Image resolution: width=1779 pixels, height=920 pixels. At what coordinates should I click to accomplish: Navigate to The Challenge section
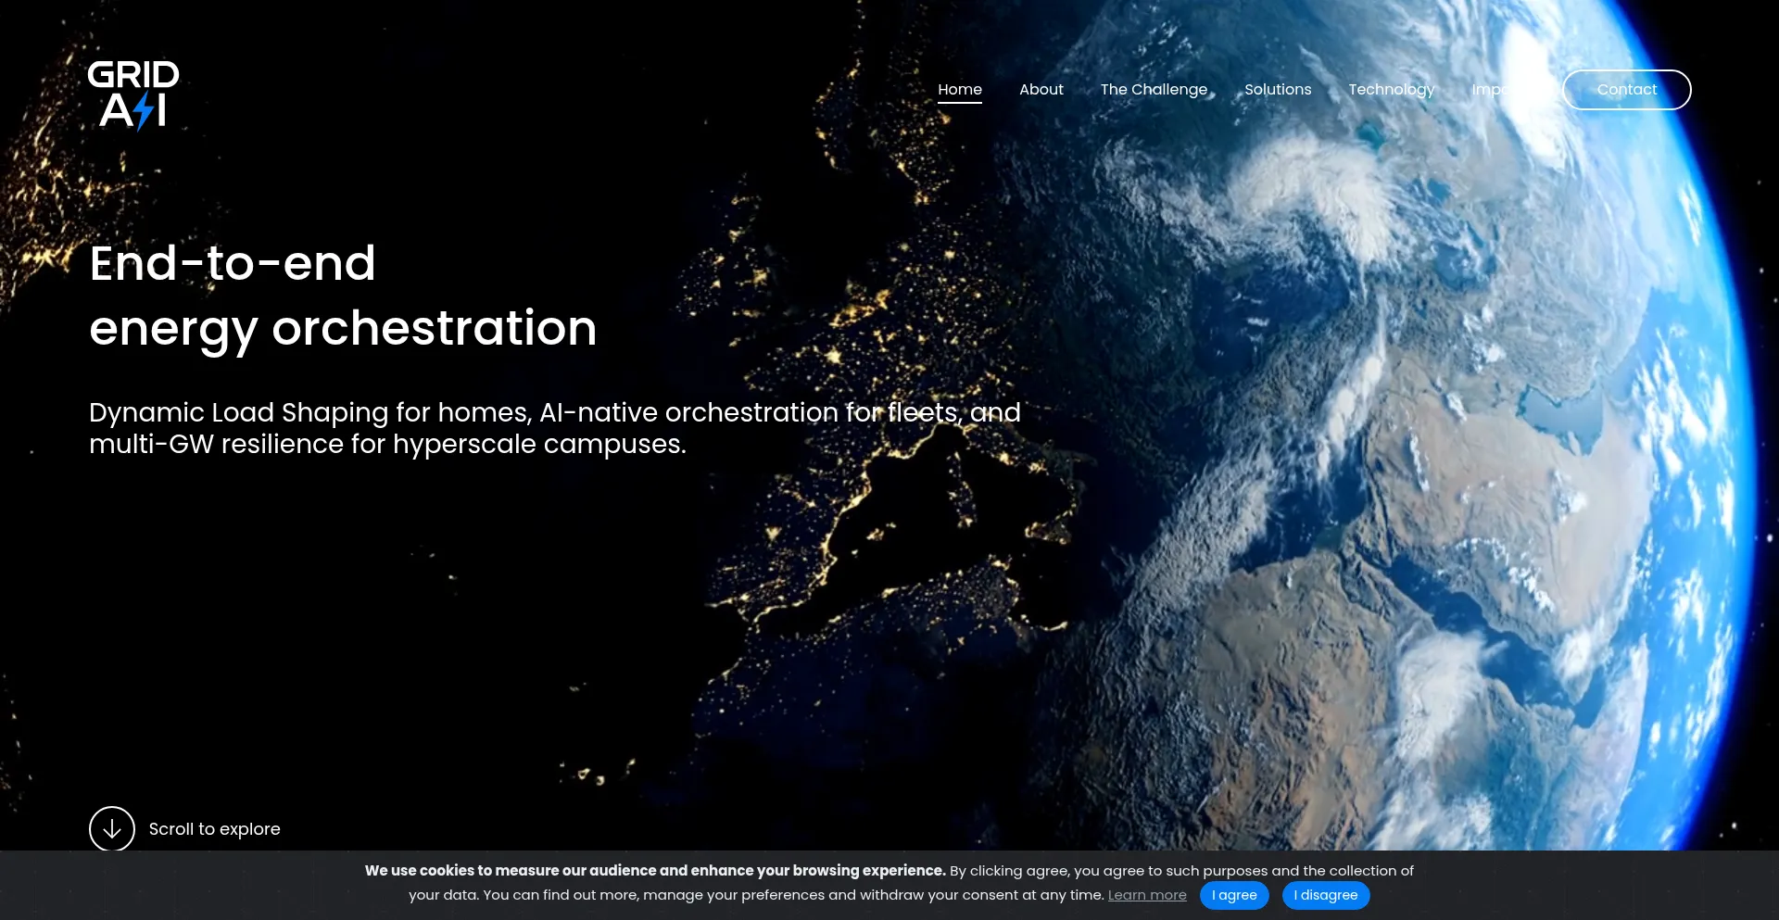(1154, 90)
